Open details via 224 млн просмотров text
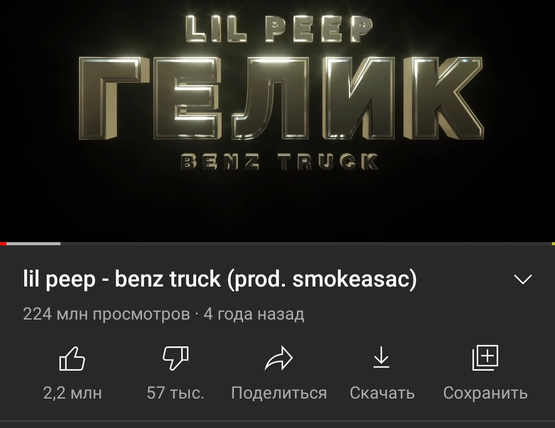The height and width of the screenshot is (428, 555). [106, 314]
